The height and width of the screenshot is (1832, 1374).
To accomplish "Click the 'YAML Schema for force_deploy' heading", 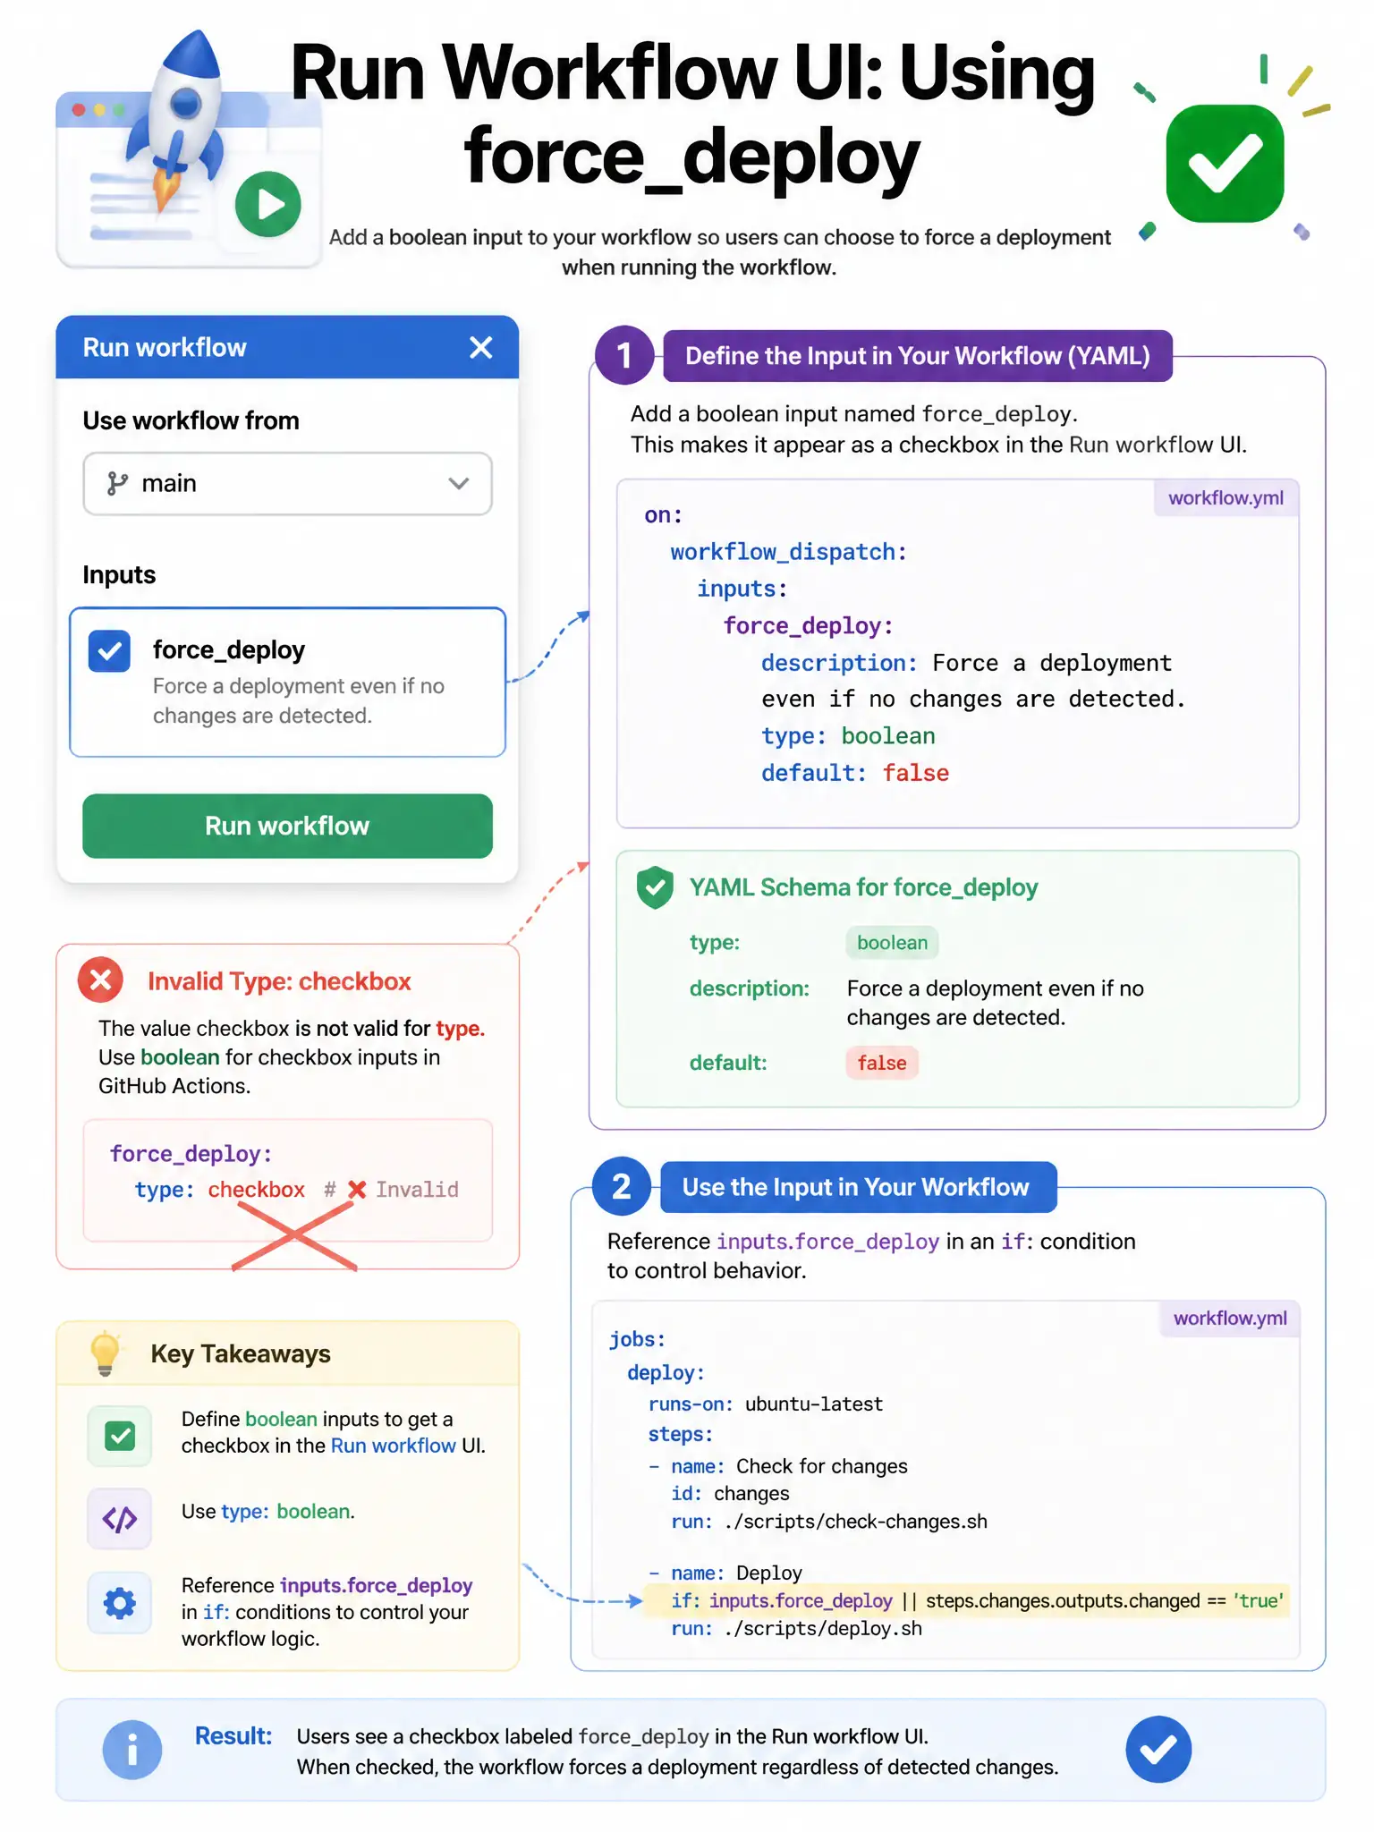I will pyautogui.click(x=863, y=887).
